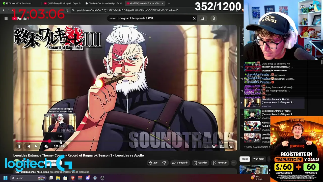Click the Recortar clip button
The height and width of the screenshot is (182, 323).
pyautogui.click(x=220, y=163)
